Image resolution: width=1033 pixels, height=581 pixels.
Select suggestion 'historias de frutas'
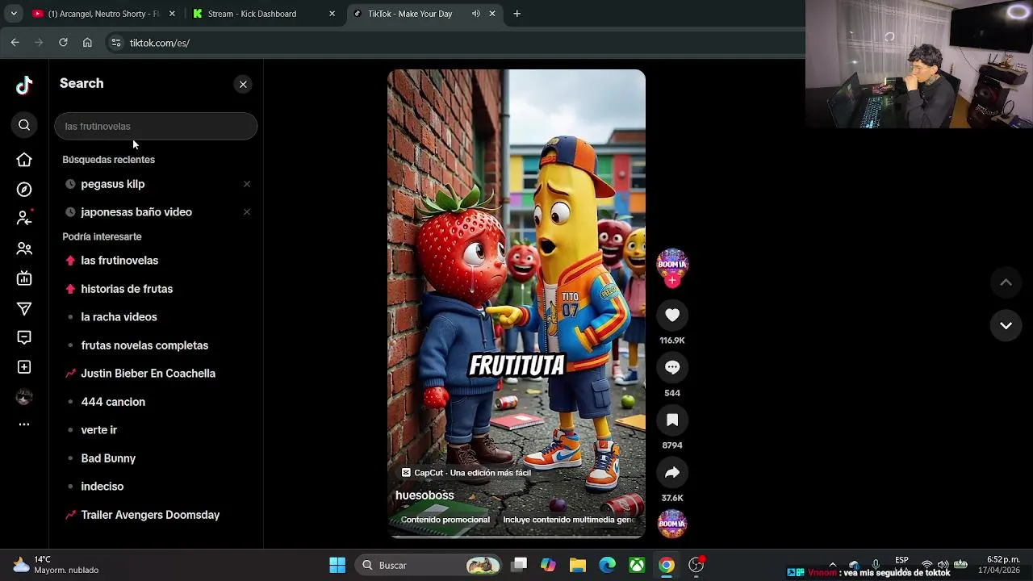[x=127, y=289]
